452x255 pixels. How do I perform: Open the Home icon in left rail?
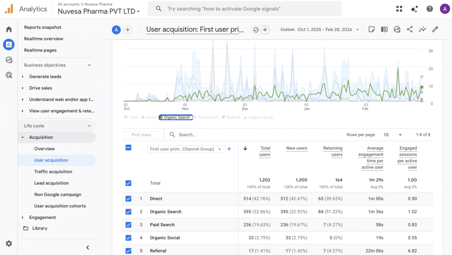point(9,29)
